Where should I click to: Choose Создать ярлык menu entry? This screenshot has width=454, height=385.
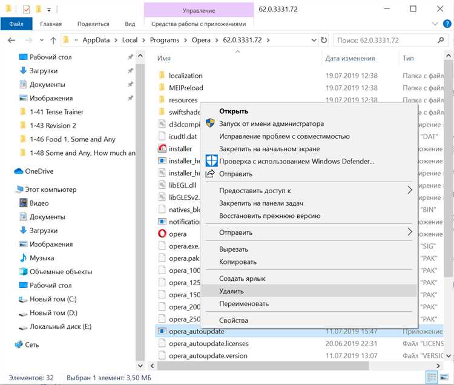tap(242, 278)
